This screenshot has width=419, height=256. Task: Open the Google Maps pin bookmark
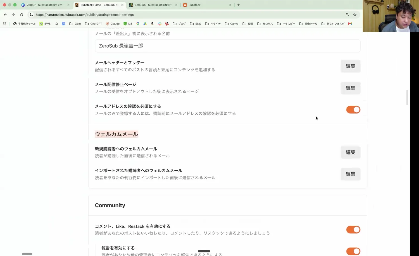pos(138,24)
